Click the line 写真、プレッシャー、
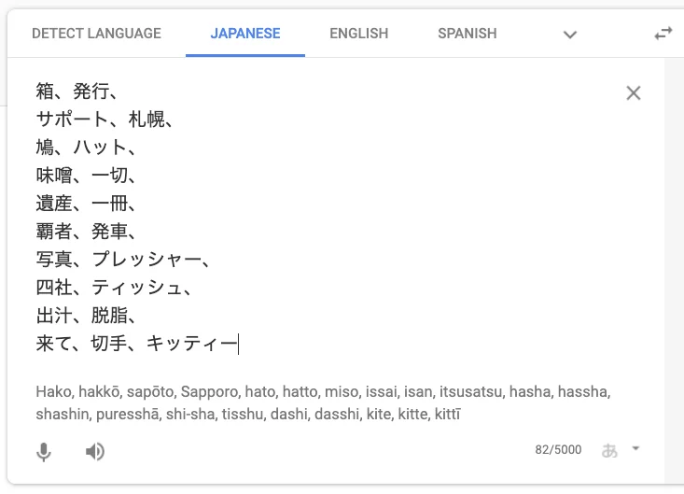 coord(122,260)
